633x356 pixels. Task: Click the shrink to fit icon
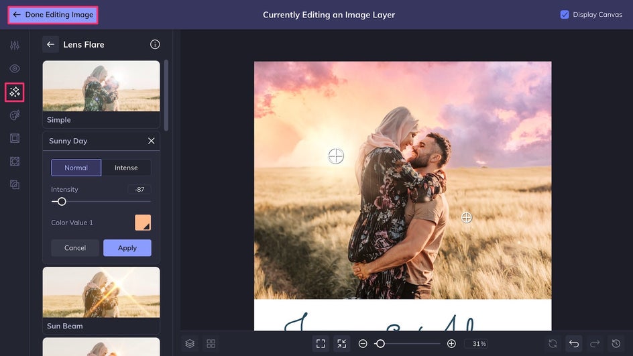click(341, 343)
